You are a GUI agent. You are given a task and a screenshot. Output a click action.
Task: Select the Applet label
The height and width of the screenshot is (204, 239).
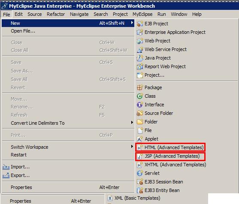151,139
